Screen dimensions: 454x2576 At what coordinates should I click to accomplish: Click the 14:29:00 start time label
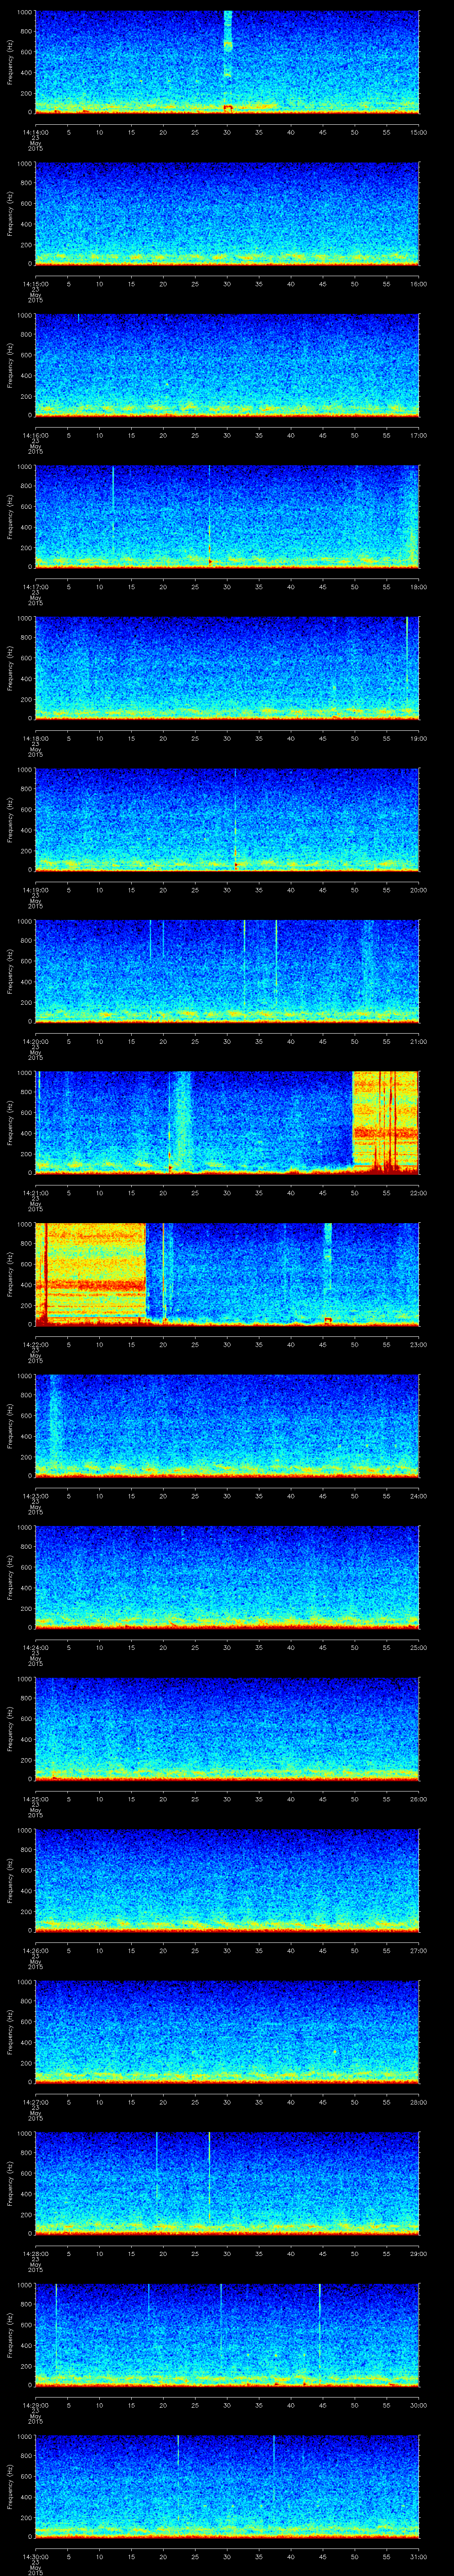(35, 2404)
